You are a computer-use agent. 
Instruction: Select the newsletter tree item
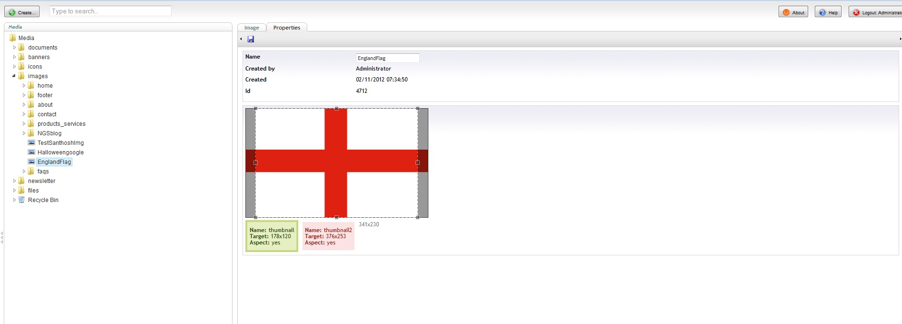[41, 181]
